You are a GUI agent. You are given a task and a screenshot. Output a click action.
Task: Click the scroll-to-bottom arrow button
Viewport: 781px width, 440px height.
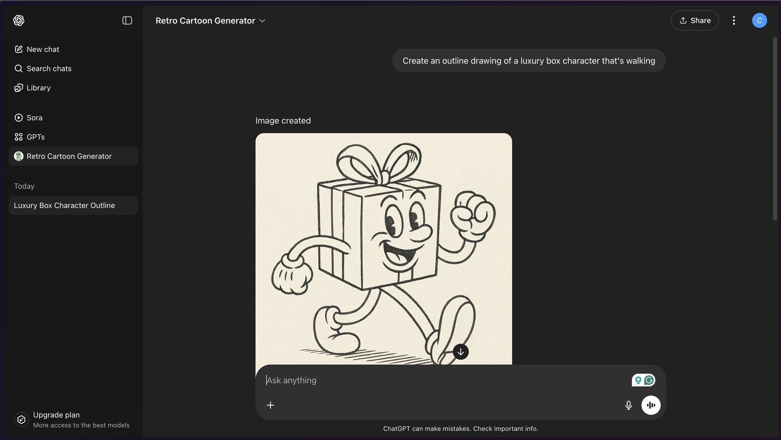(x=461, y=352)
